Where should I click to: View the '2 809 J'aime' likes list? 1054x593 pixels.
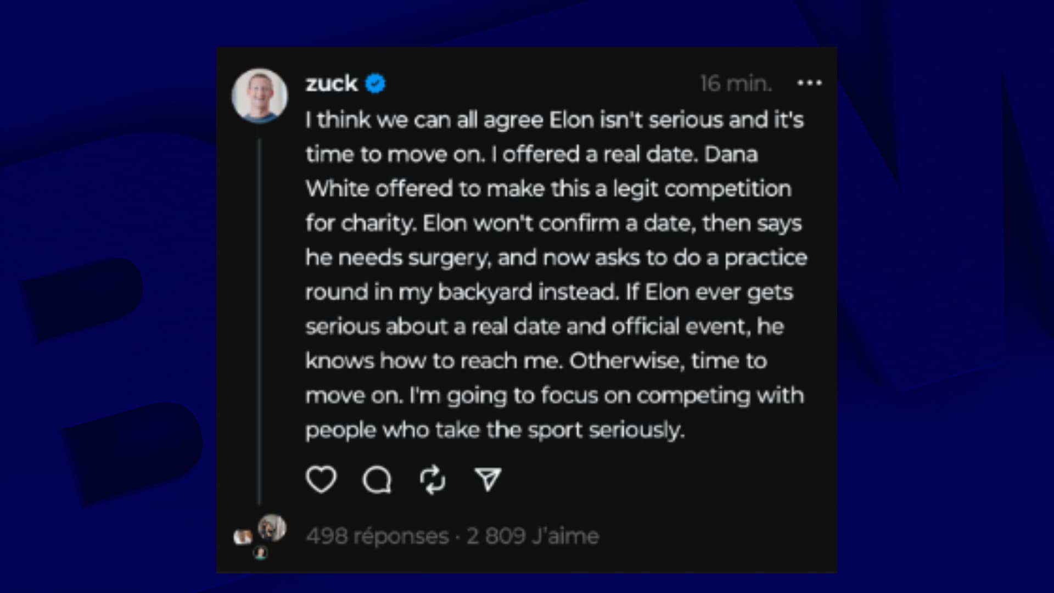pos(531,535)
